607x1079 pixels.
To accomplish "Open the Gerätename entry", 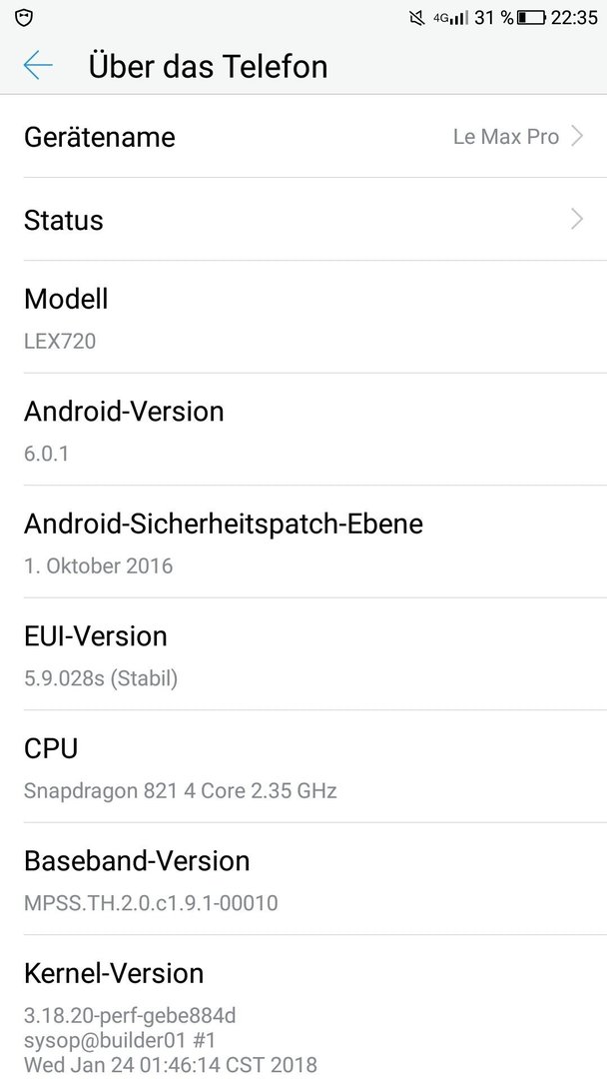I will click(x=303, y=136).
